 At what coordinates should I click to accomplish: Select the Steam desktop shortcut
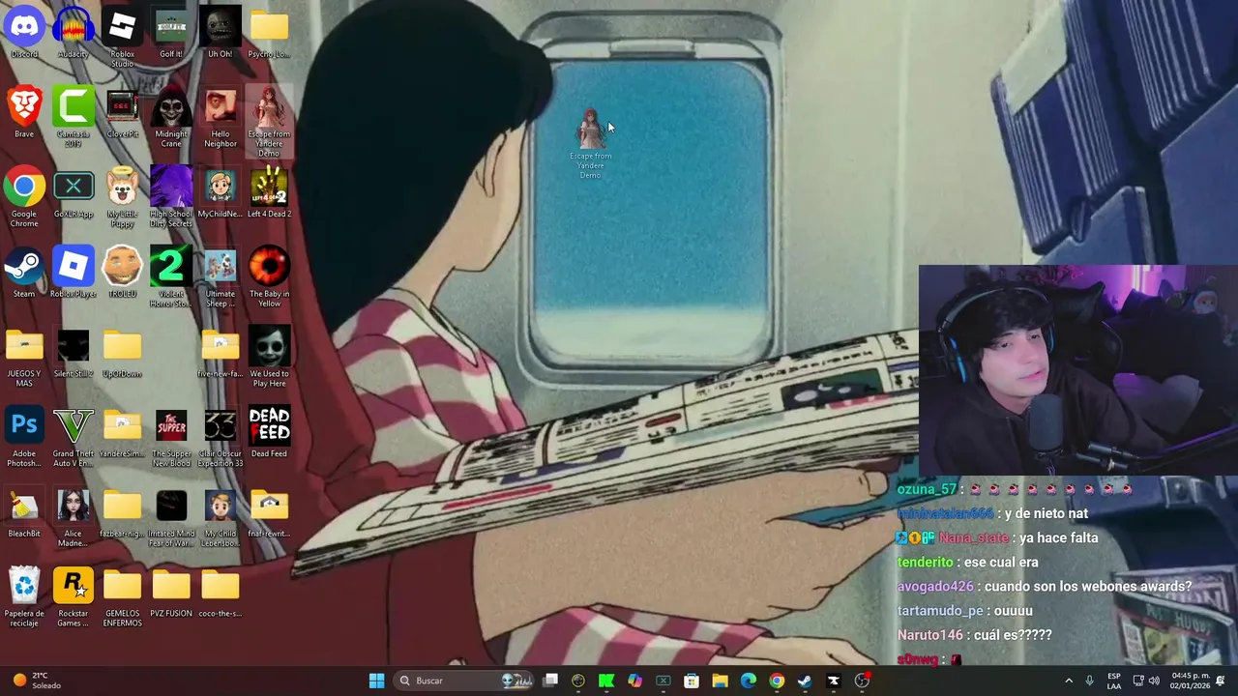[x=24, y=274]
